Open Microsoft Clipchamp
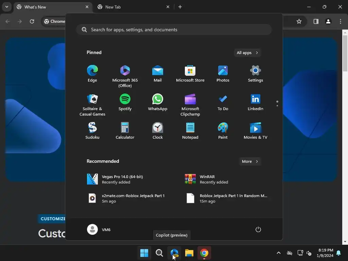Screen dimensions: 348x261 [x=190, y=105]
